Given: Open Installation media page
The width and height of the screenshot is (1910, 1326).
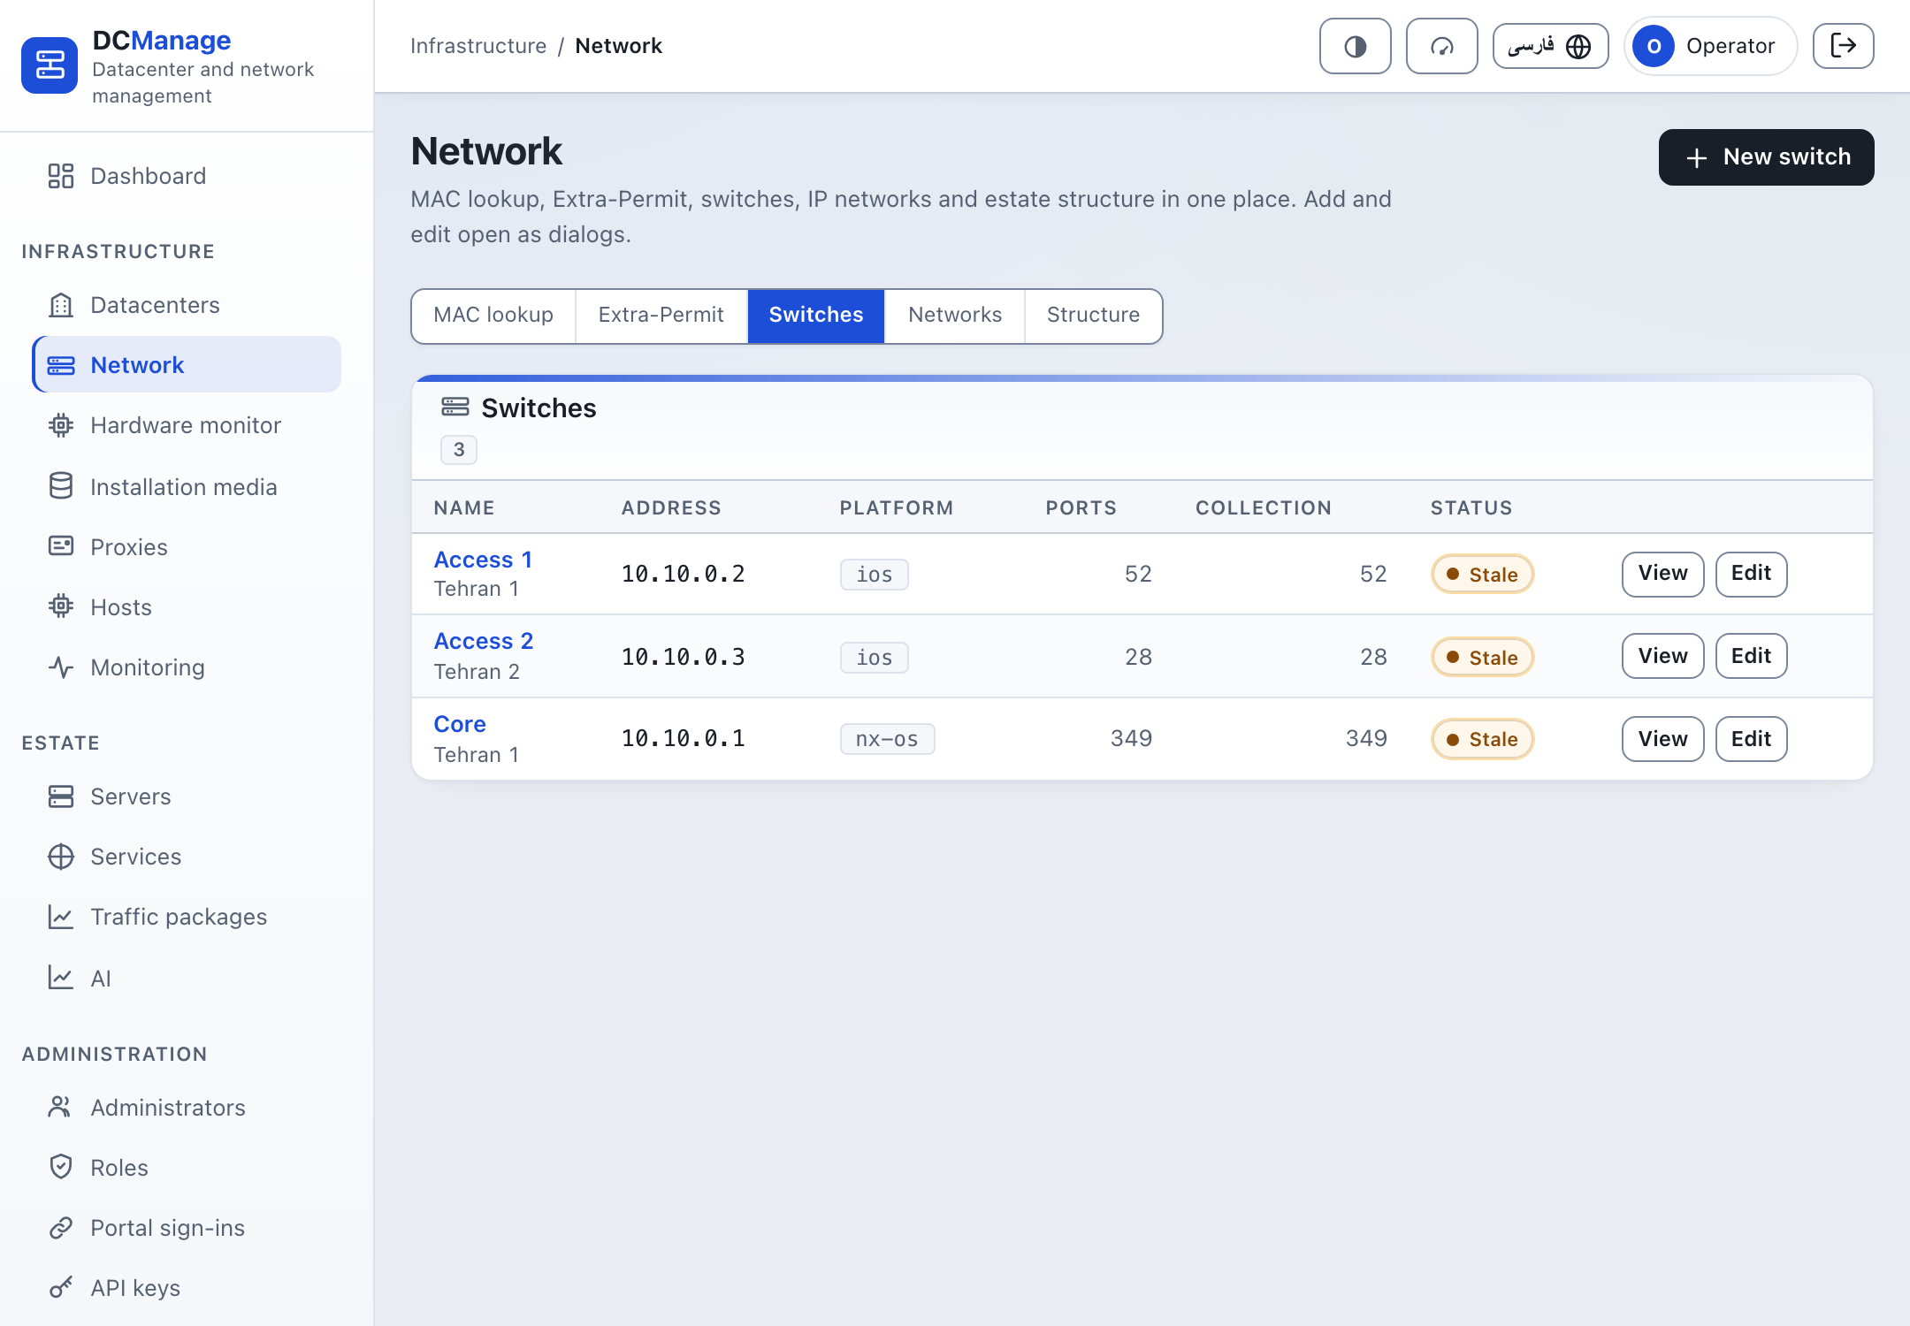Looking at the screenshot, I should (x=186, y=487).
